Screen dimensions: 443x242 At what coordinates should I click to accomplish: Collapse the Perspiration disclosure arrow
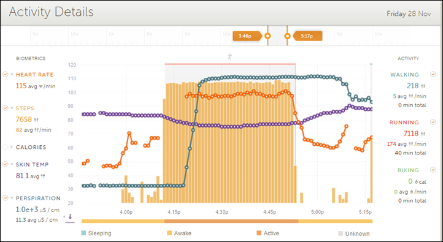click(x=12, y=199)
